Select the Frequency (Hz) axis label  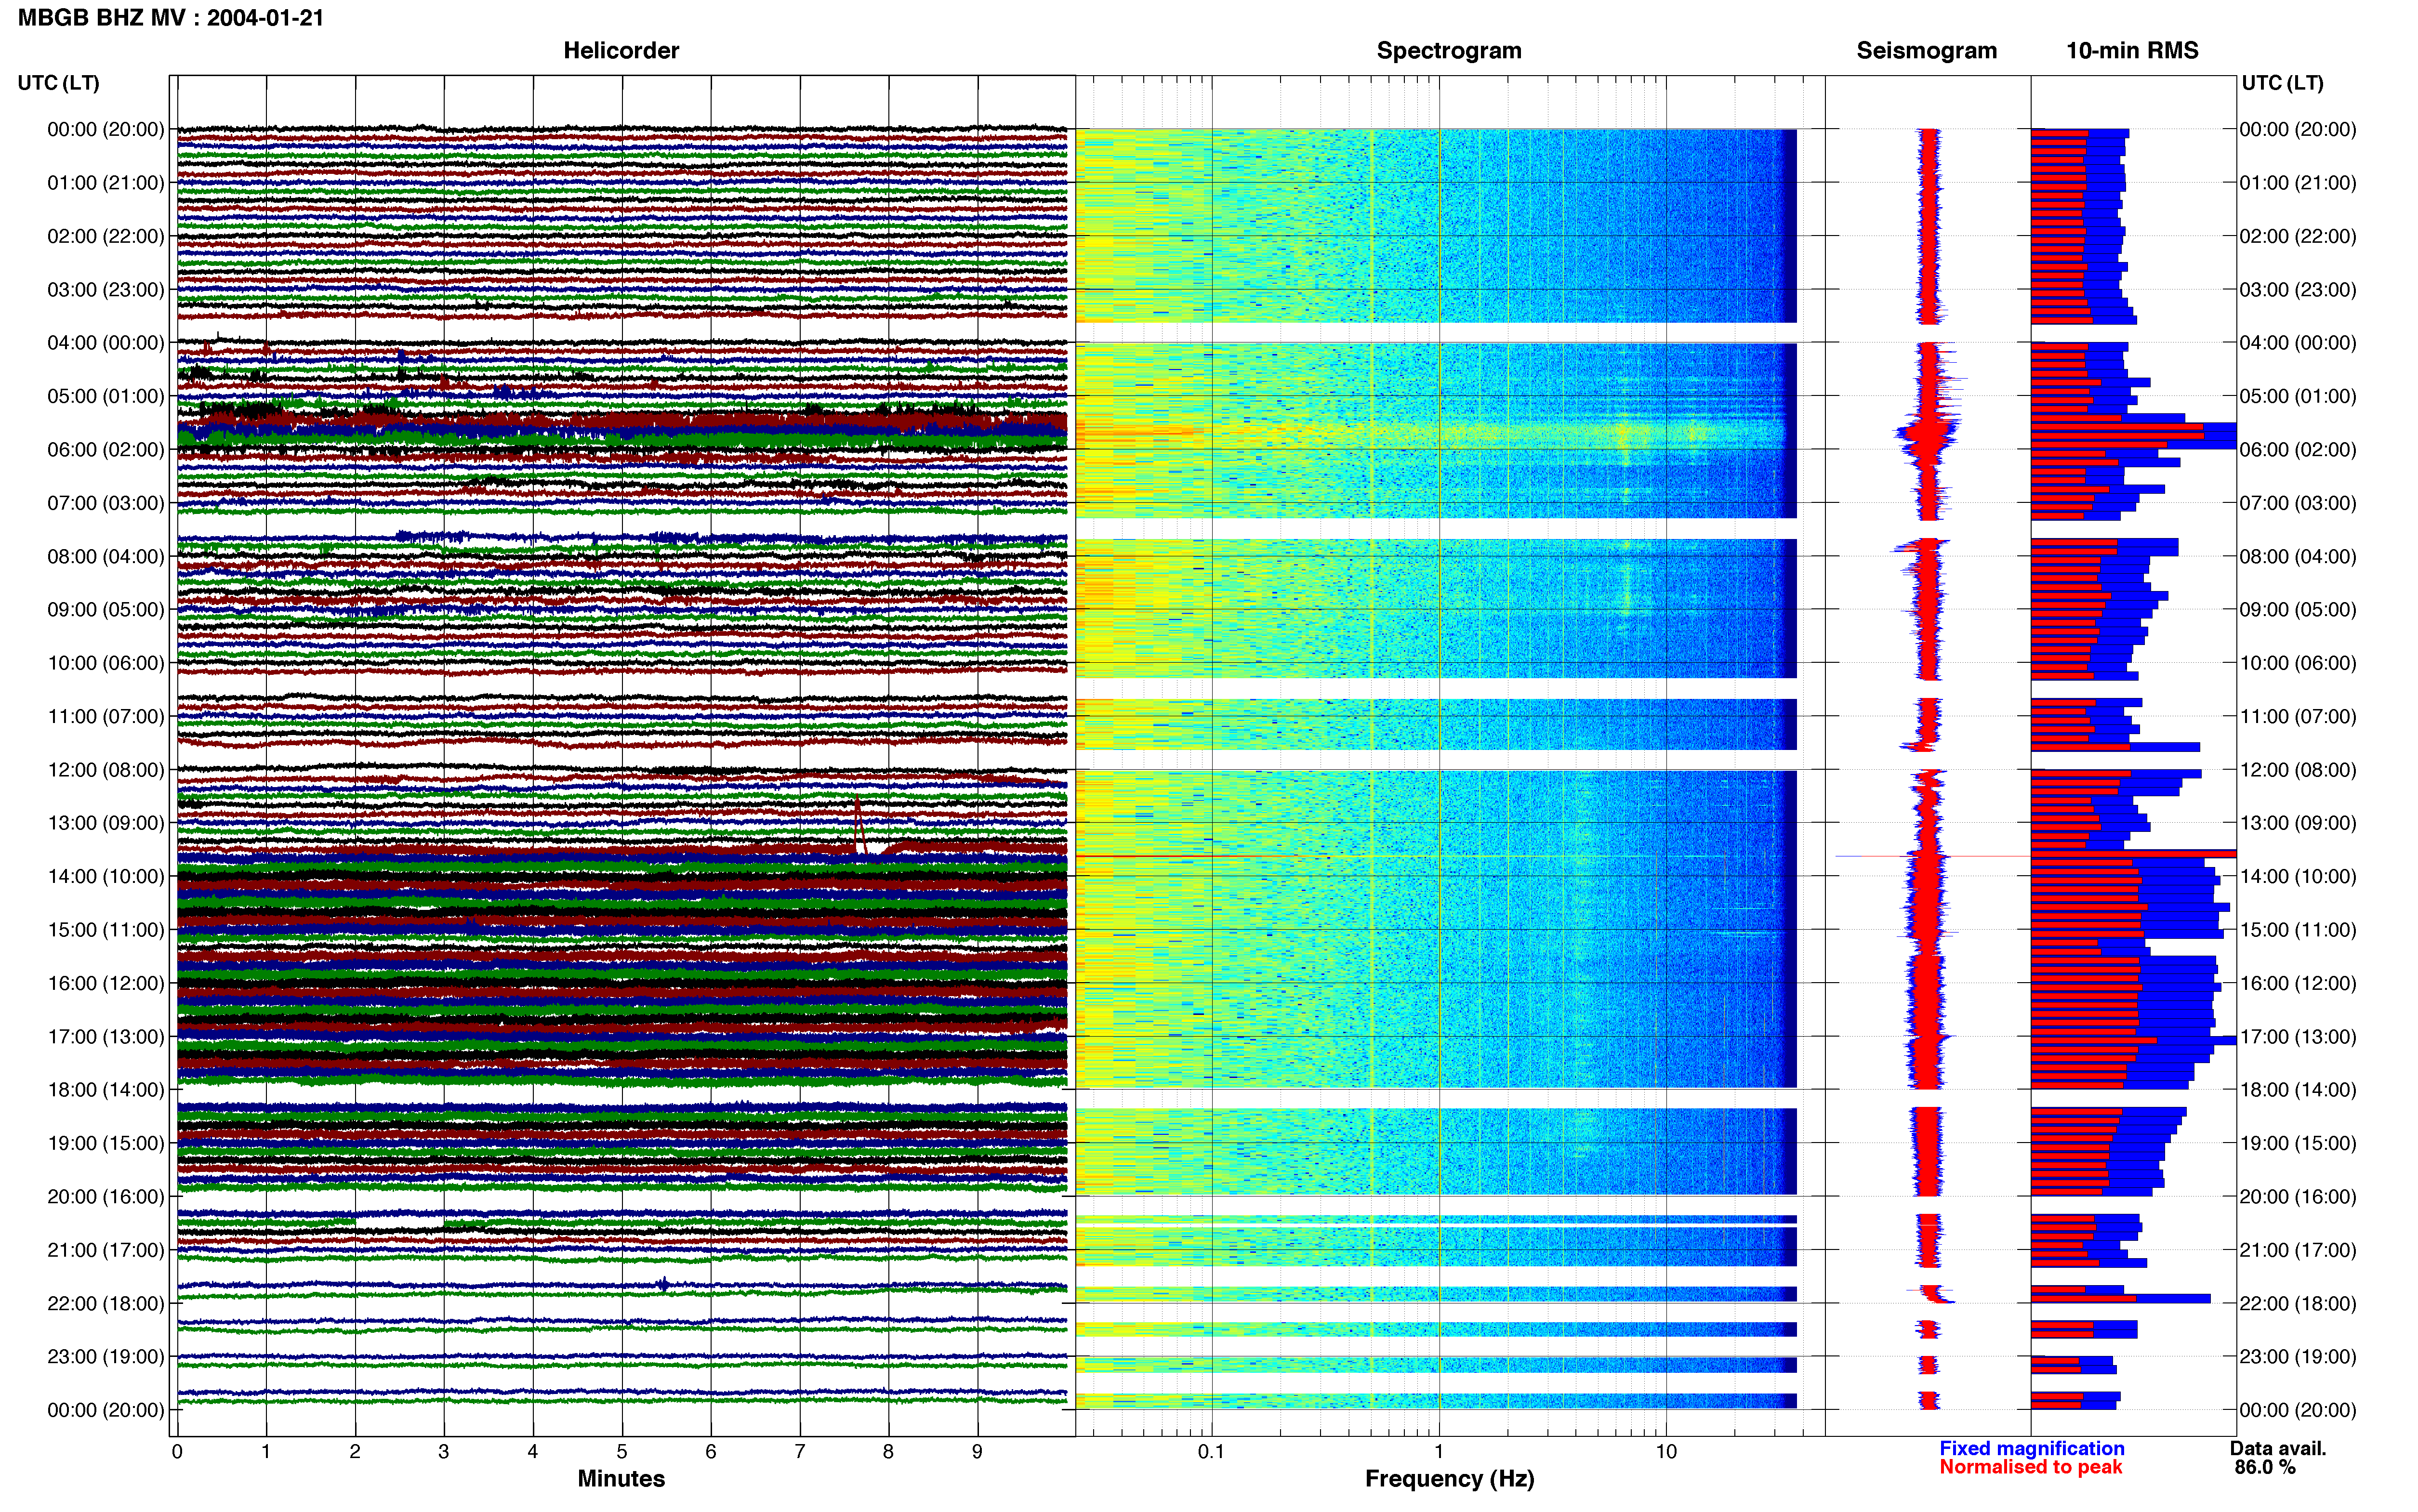point(1449,1479)
